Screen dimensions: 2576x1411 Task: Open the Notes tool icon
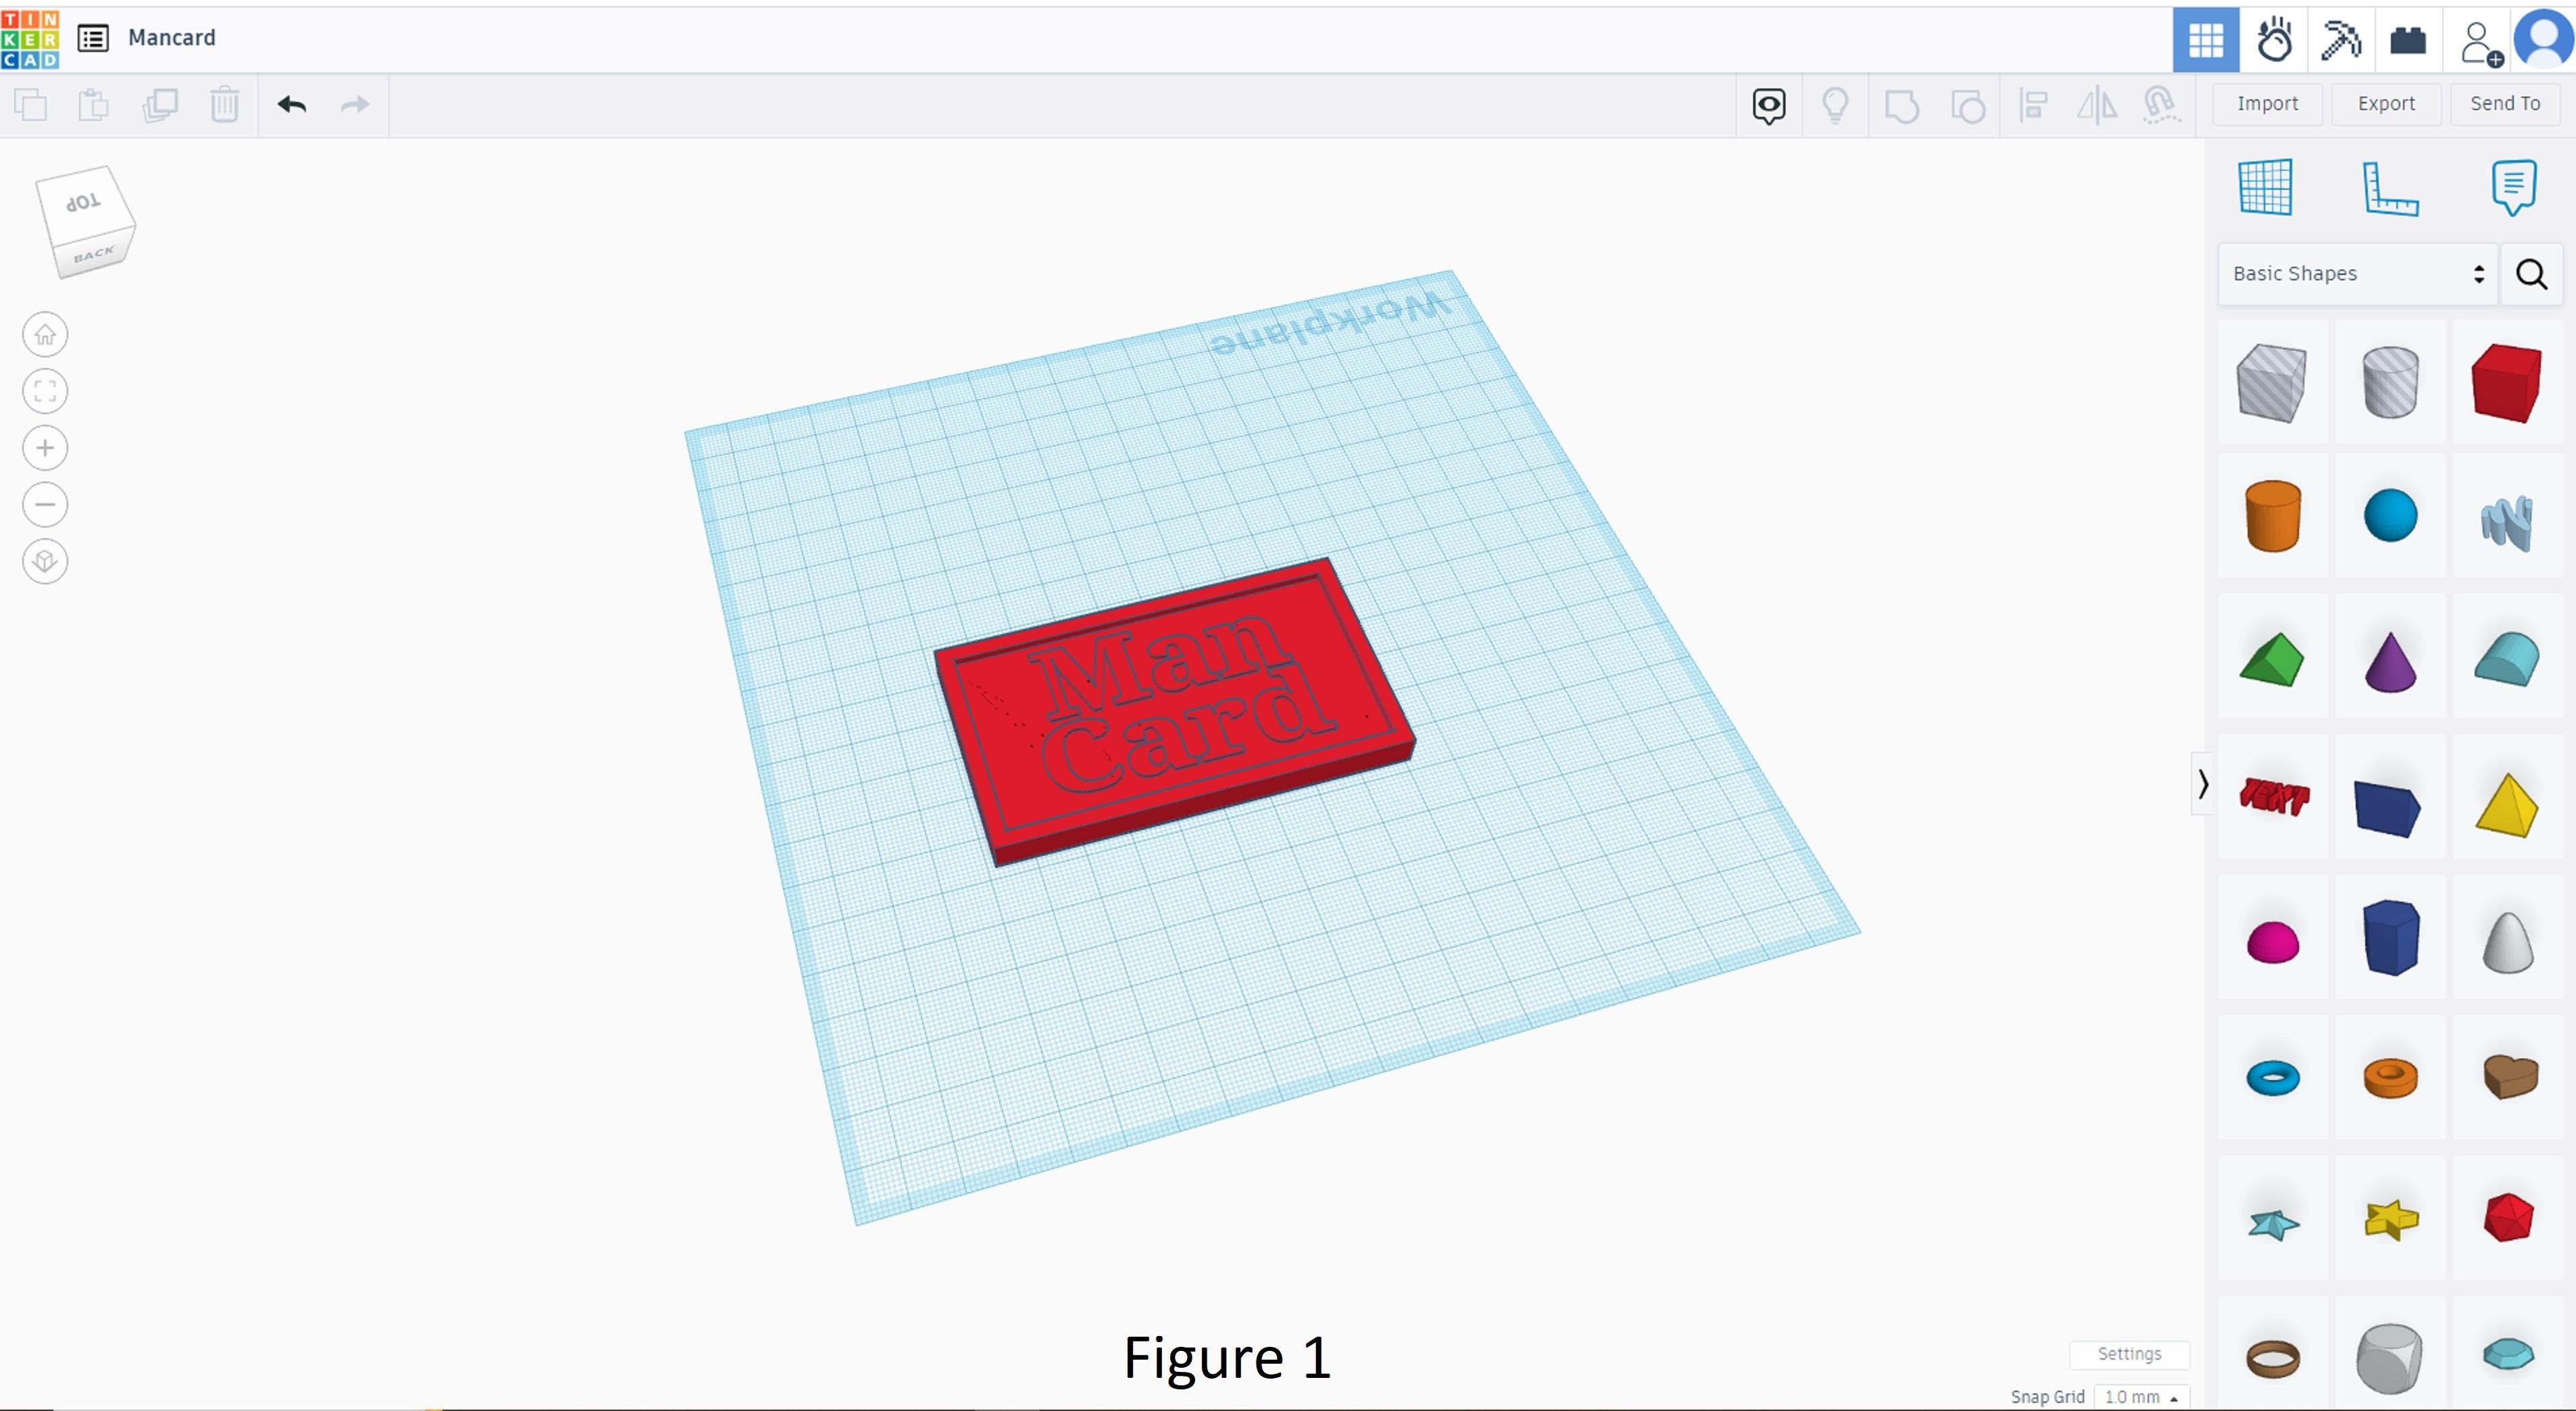[2513, 187]
